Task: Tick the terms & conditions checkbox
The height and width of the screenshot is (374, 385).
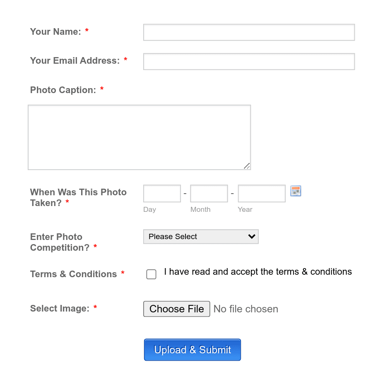Action: coord(151,274)
